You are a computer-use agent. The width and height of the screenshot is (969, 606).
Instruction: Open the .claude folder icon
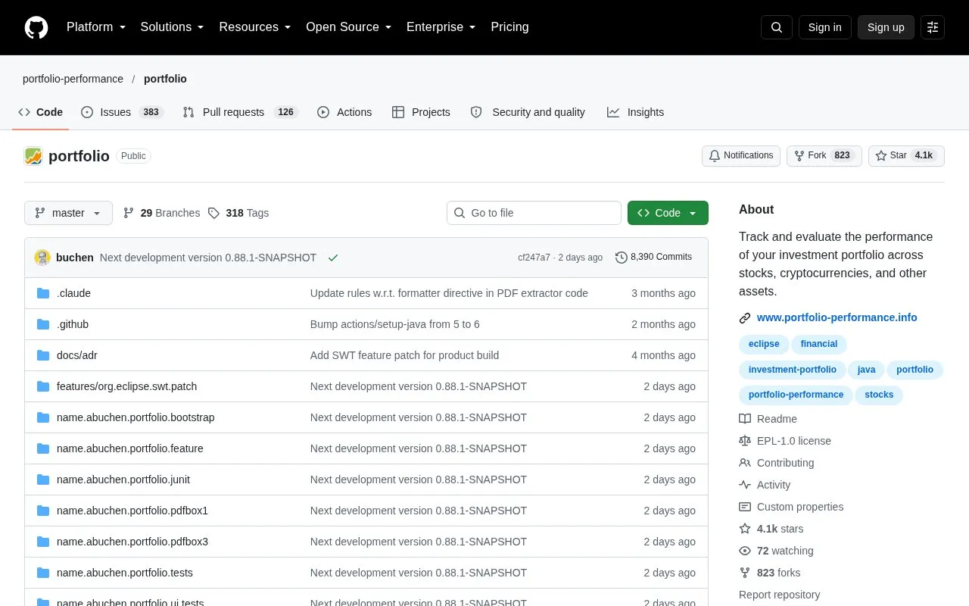coord(43,293)
